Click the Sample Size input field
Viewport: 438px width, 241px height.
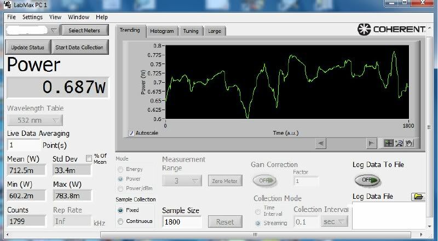[x=182, y=222]
